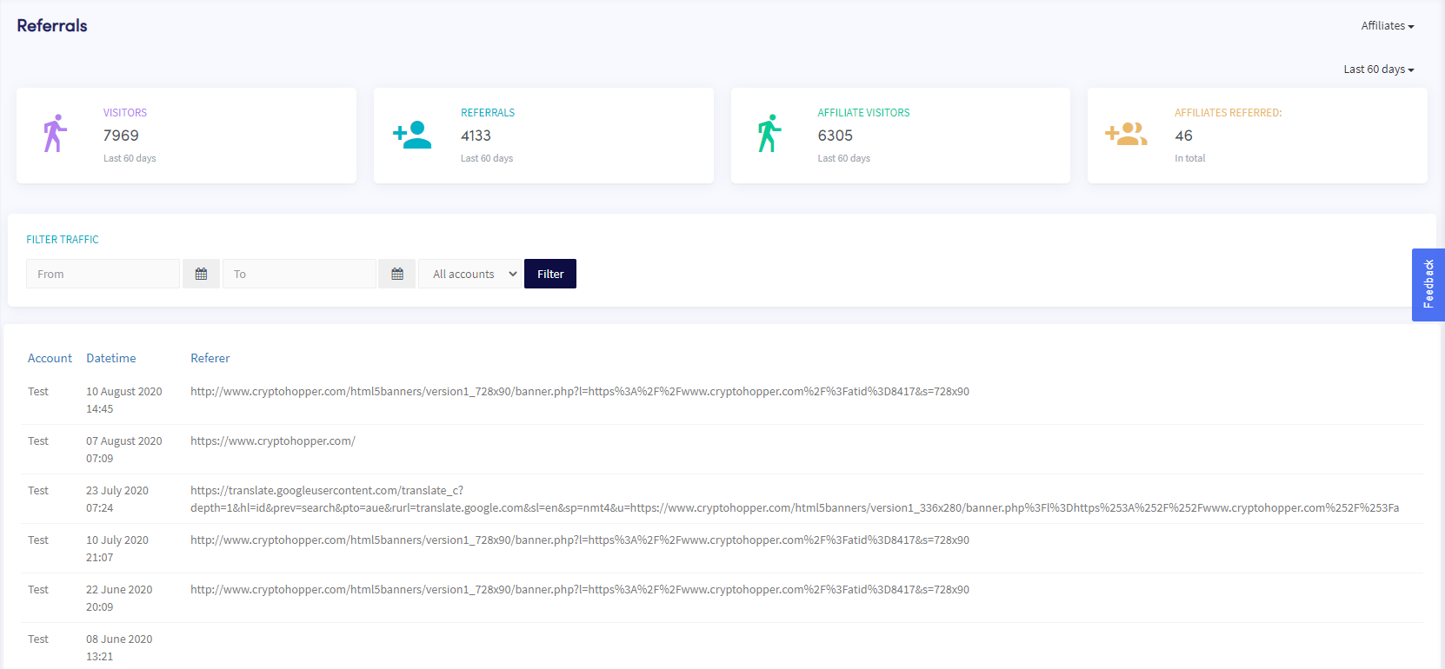Screen dimensions: 1445x669
Task: Open the From date calendar picker
Action: [x=201, y=274]
